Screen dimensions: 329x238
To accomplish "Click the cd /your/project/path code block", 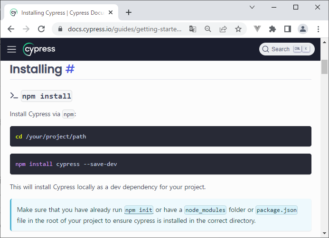I will [160, 137].
